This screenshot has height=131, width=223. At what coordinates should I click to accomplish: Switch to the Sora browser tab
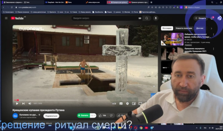pyautogui.click(x=27, y=2)
